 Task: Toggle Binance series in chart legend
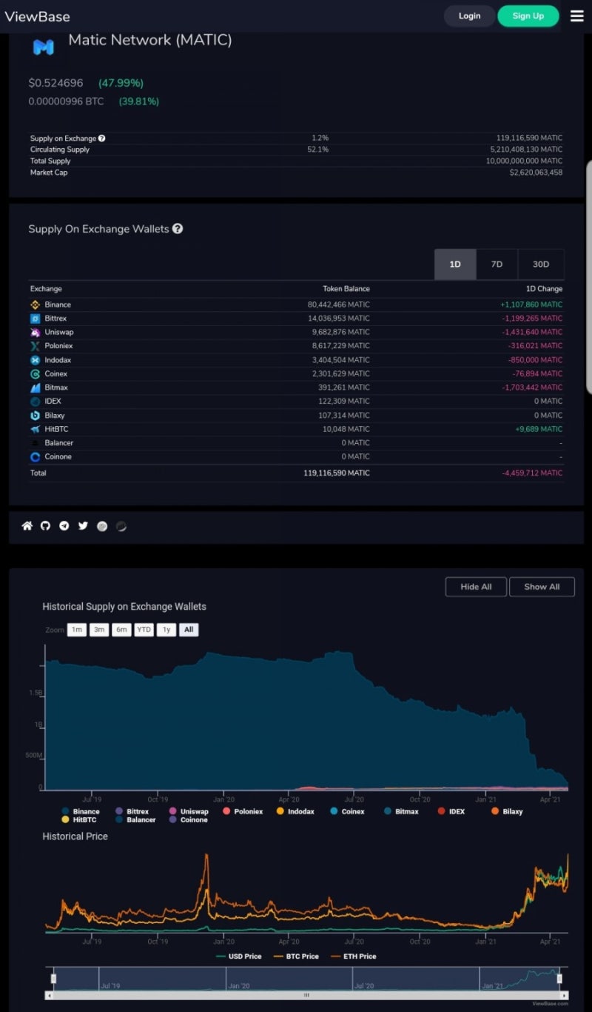tap(81, 811)
